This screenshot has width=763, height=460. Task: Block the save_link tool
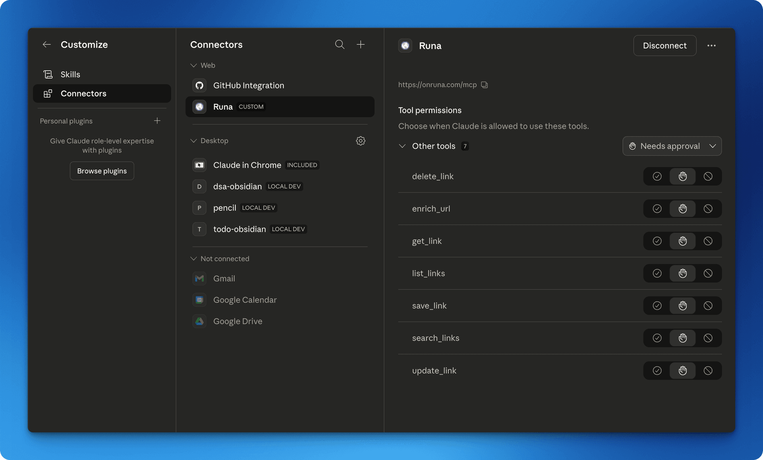click(708, 306)
